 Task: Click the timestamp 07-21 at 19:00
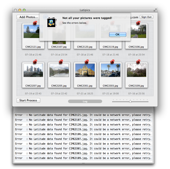pos(110,93)
